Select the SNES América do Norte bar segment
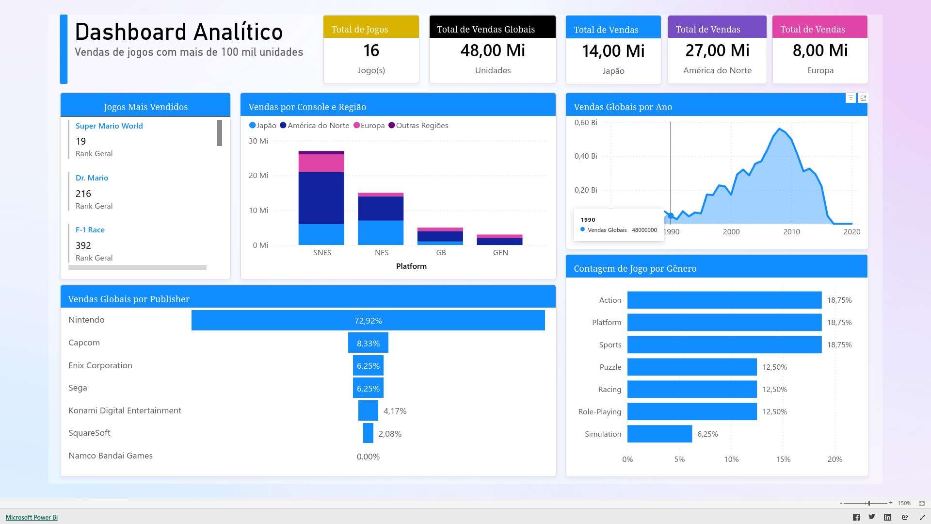 point(321,198)
